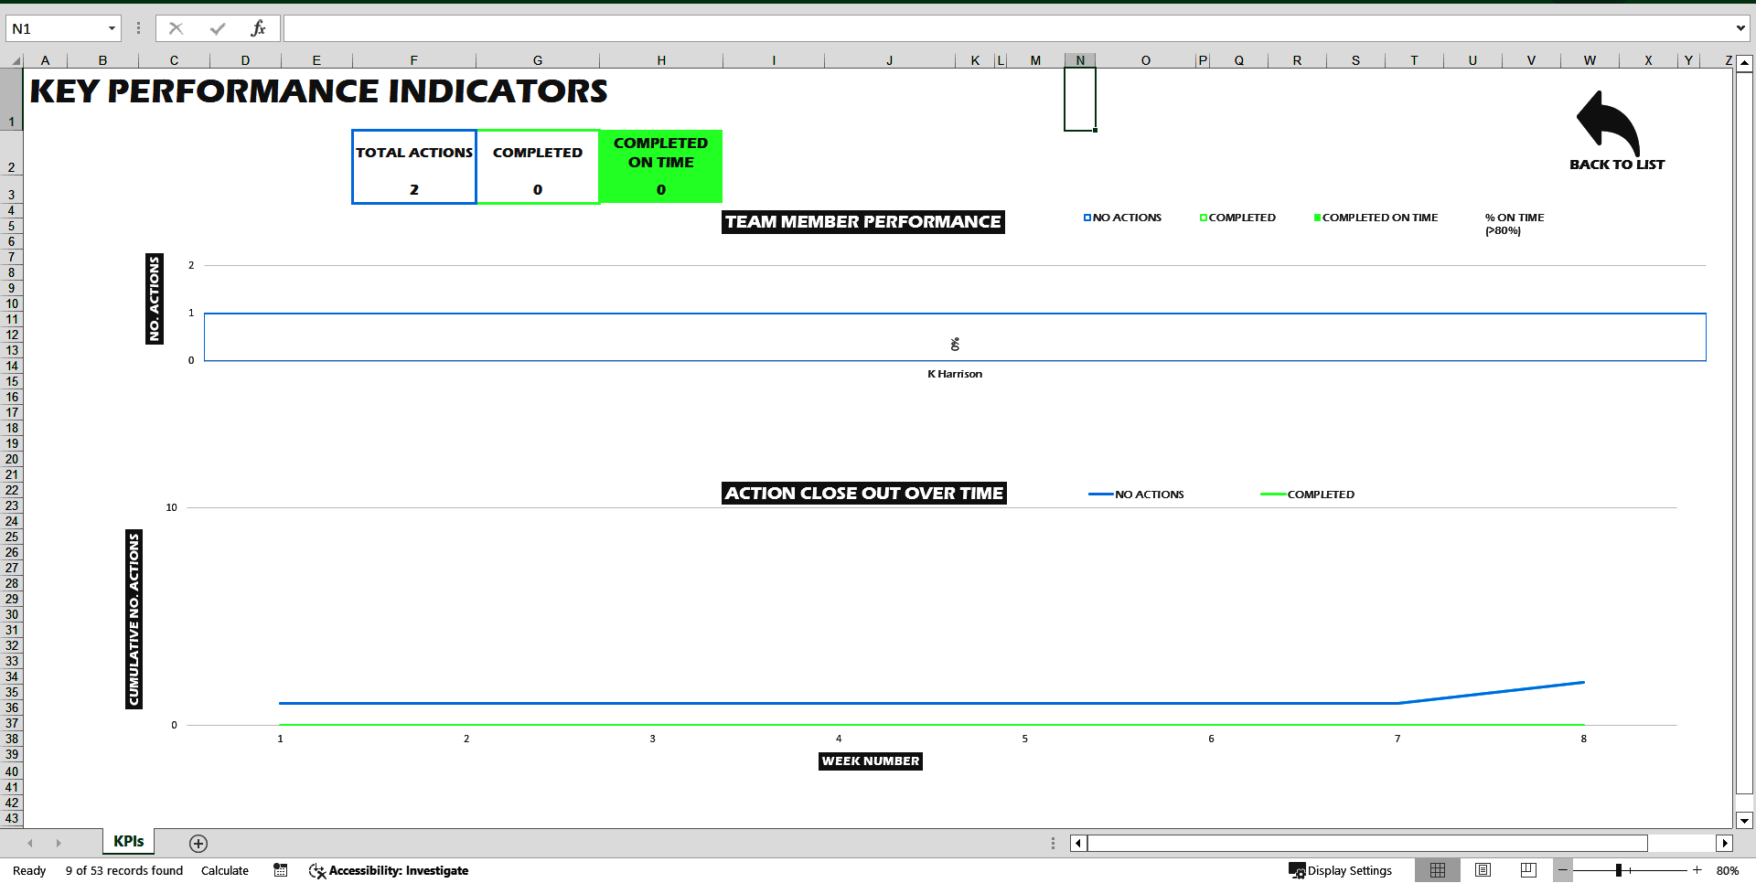Click the horizontal scrollbar right arrow
Viewport: 1756px width, 883px height.
click(1725, 843)
